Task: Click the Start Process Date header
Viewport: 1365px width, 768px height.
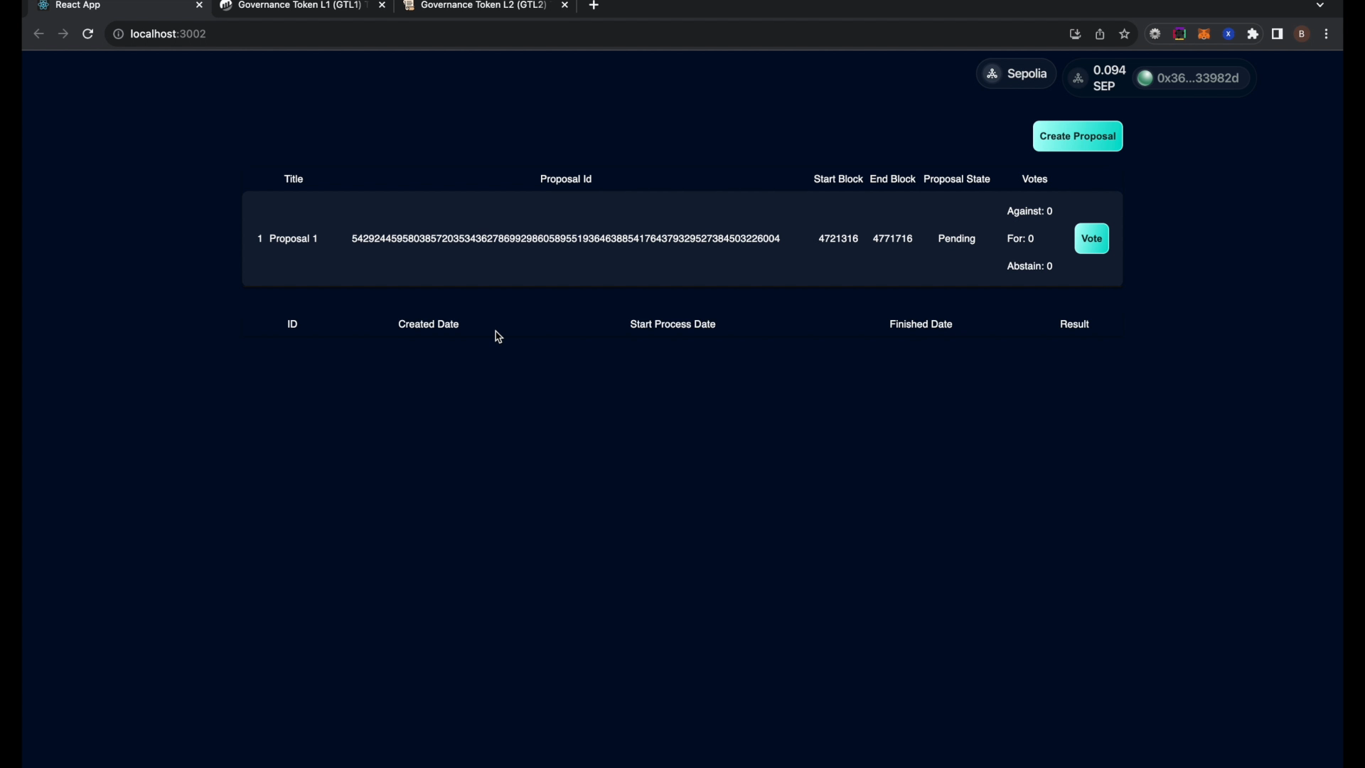Action: point(673,324)
